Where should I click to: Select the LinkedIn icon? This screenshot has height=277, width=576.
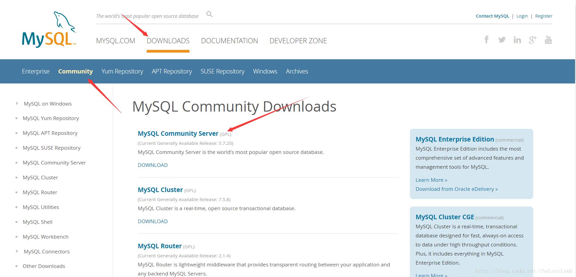[517, 39]
